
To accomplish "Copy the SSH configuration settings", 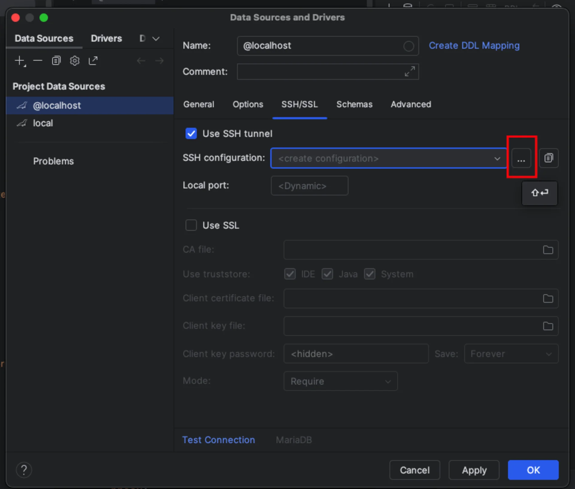I will point(549,158).
